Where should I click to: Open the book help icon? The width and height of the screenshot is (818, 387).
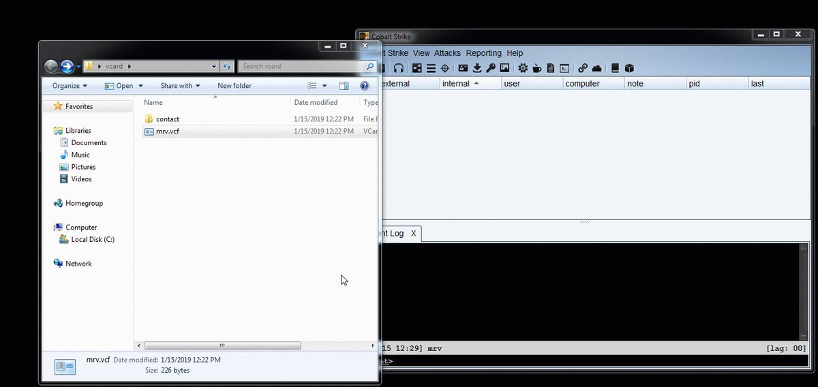tap(615, 68)
